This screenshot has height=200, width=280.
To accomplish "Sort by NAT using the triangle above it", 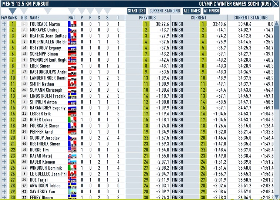I will [72, 11].
